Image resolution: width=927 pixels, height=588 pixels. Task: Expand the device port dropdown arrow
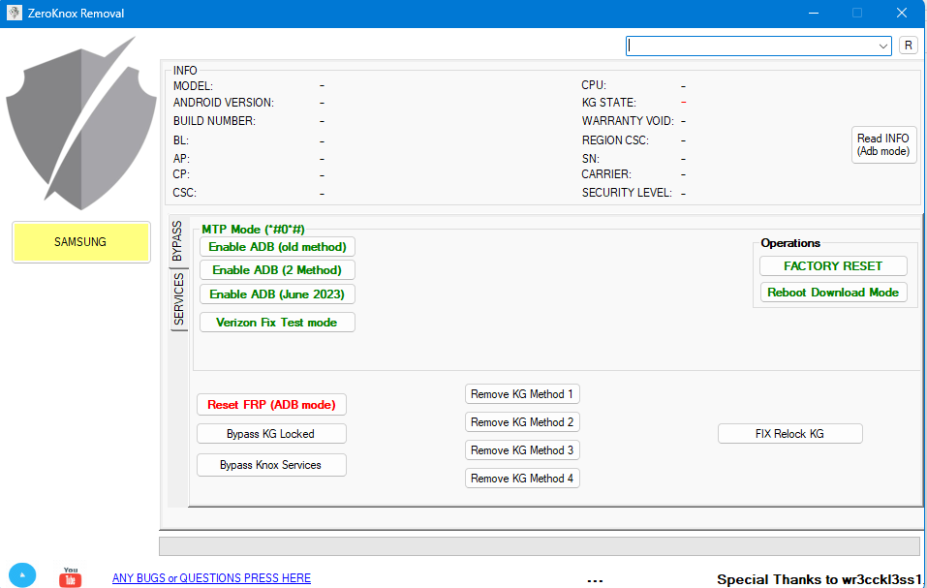[882, 46]
